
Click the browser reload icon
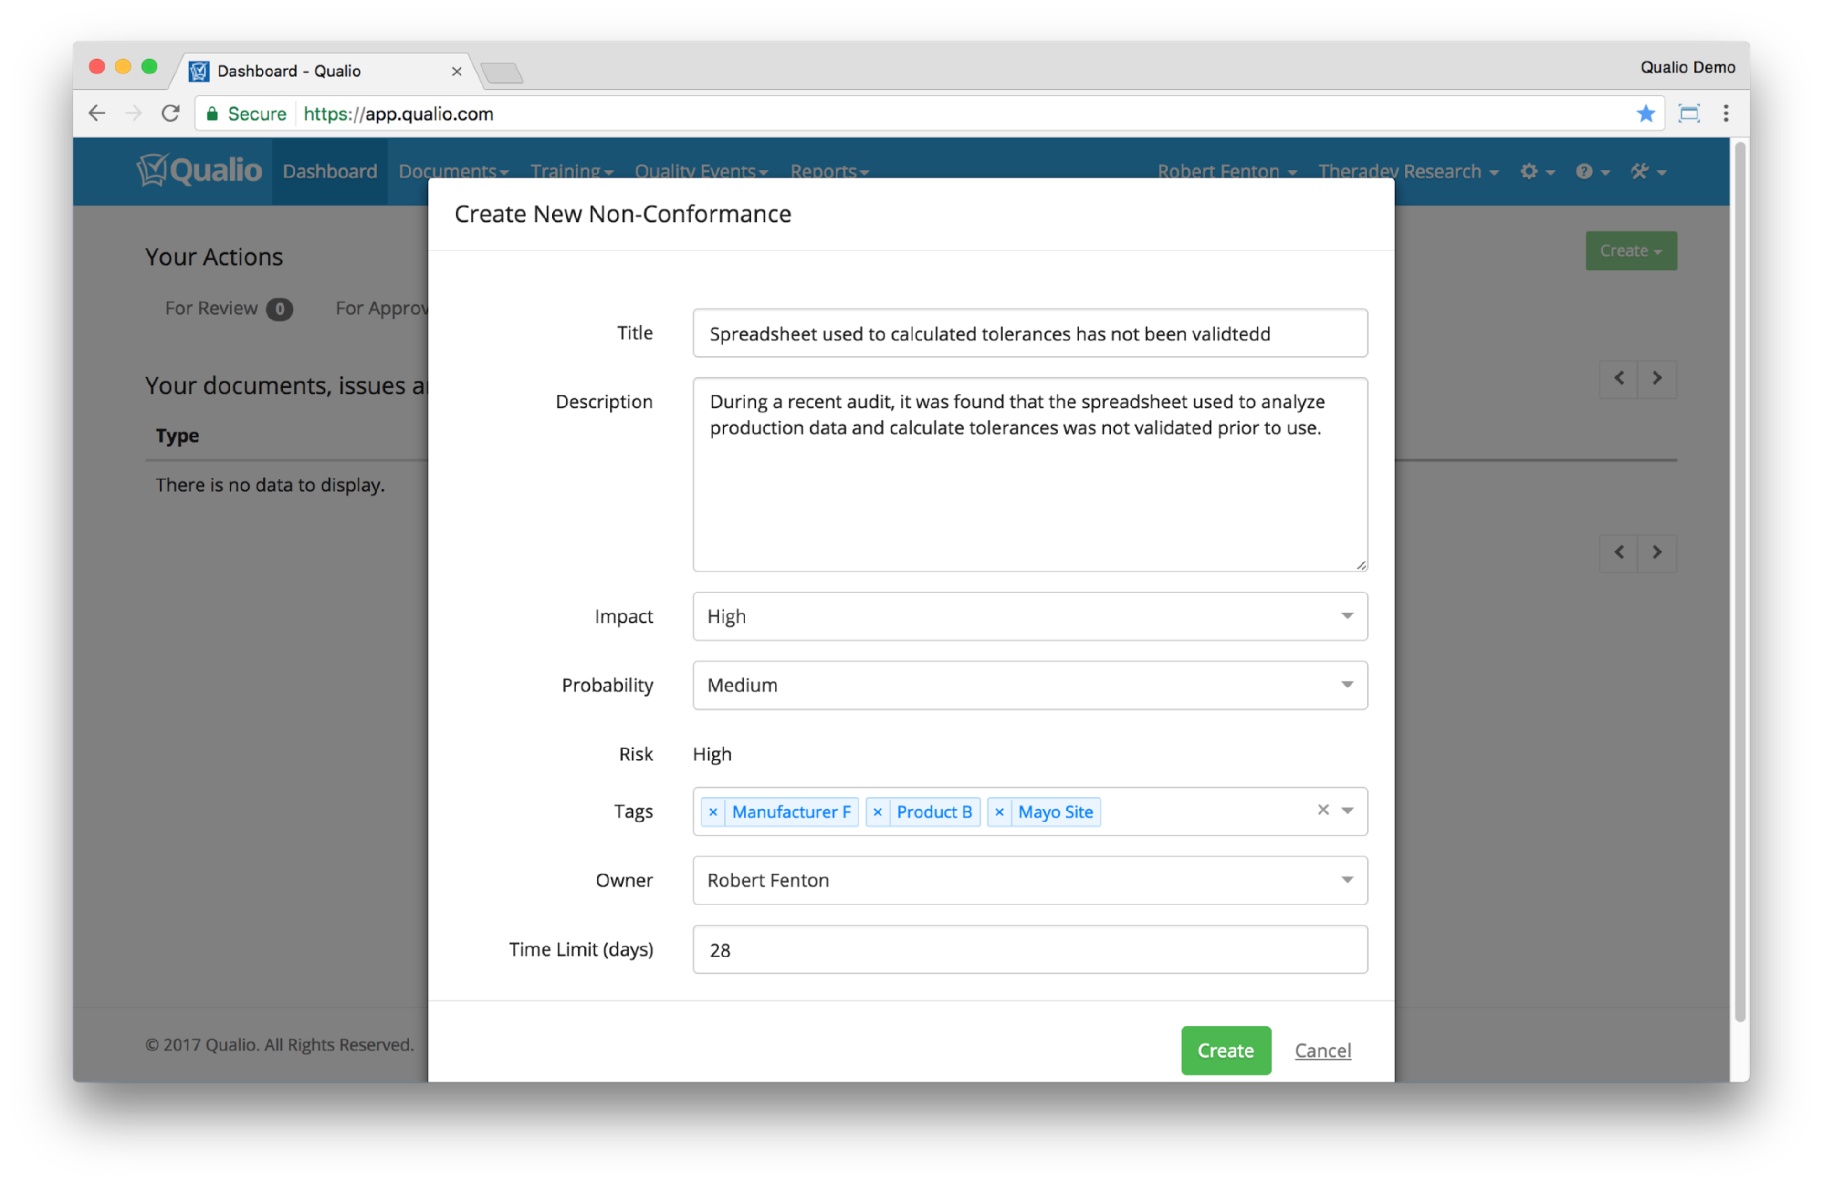(x=170, y=114)
